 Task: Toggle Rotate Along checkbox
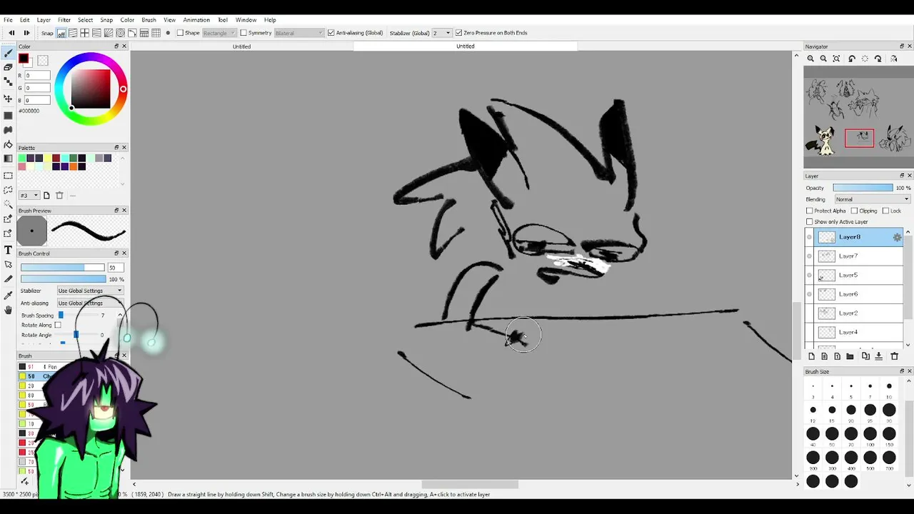[58, 326]
